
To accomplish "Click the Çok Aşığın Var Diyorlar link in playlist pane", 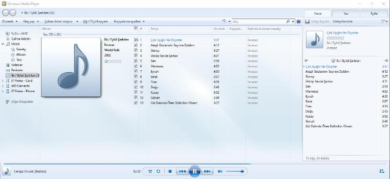I will click(342, 33).
